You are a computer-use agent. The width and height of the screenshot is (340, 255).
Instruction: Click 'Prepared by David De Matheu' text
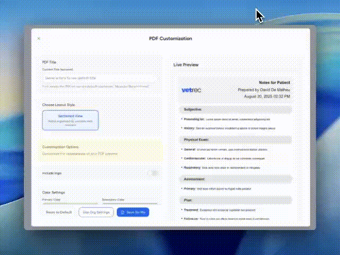[264, 90]
